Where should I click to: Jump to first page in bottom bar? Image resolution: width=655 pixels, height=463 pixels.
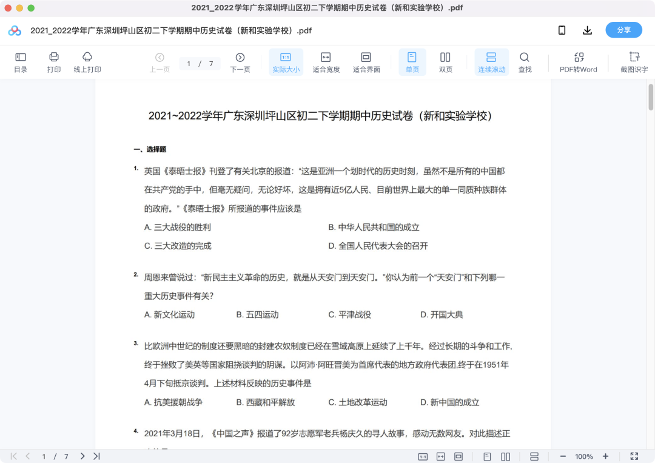(x=14, y=456)
